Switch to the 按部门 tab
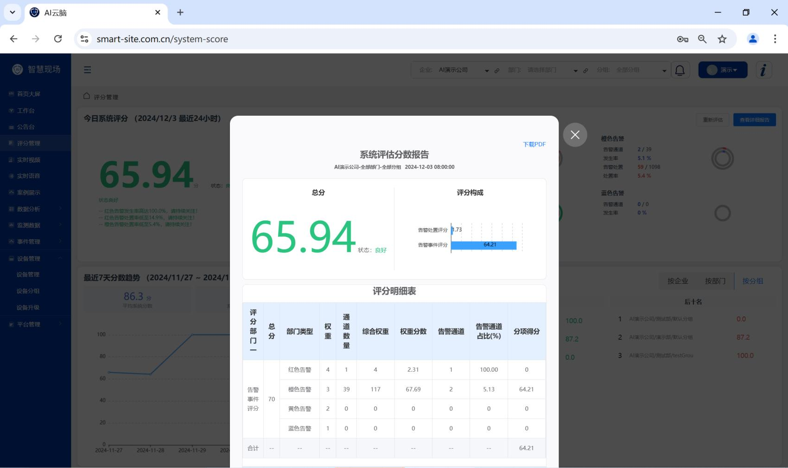 click(715, 281)
